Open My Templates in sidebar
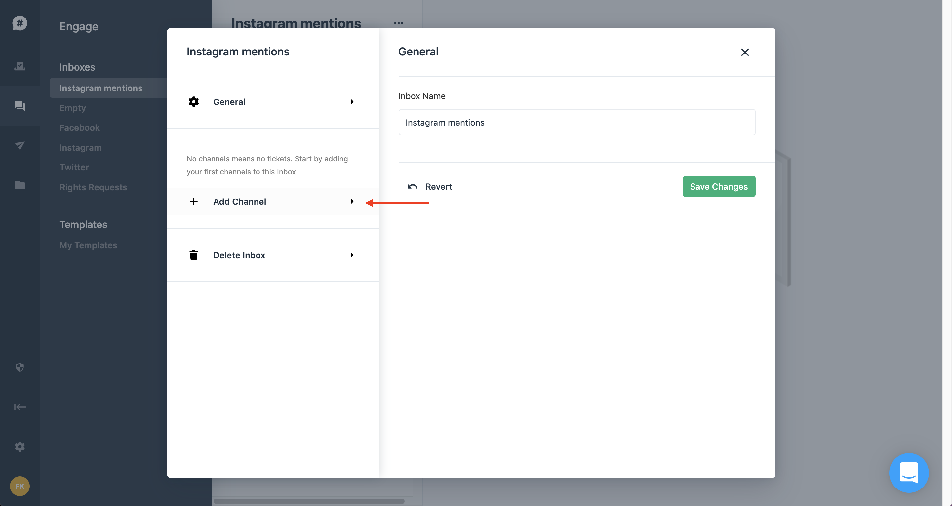952x506 pixels. pos(88,245)
